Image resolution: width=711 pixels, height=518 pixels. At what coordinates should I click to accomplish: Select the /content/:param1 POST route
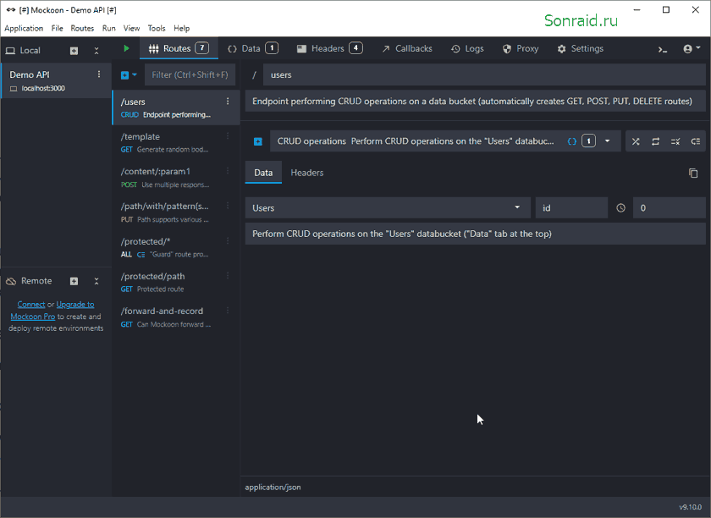(176, 178)
